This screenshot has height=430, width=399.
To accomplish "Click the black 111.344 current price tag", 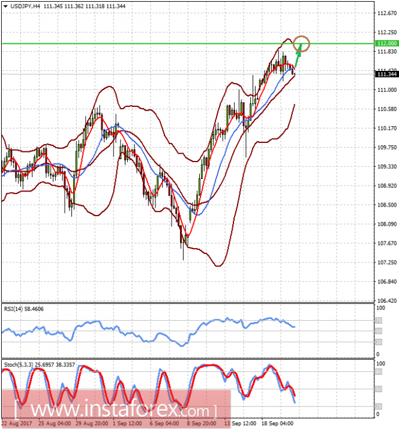I will point(386,74).
